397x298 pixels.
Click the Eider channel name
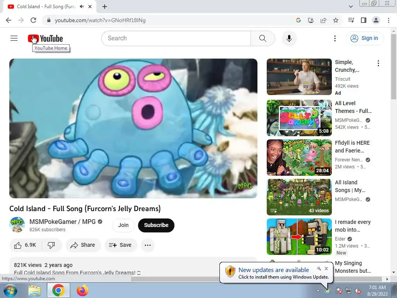(340, 239)
